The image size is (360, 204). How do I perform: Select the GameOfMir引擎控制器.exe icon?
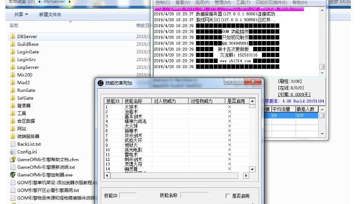click(12, 174)
